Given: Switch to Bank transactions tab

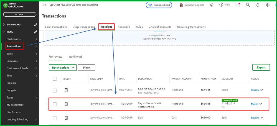Looking at the screenshot, I should pyautogui.click(x=56, y=27).
